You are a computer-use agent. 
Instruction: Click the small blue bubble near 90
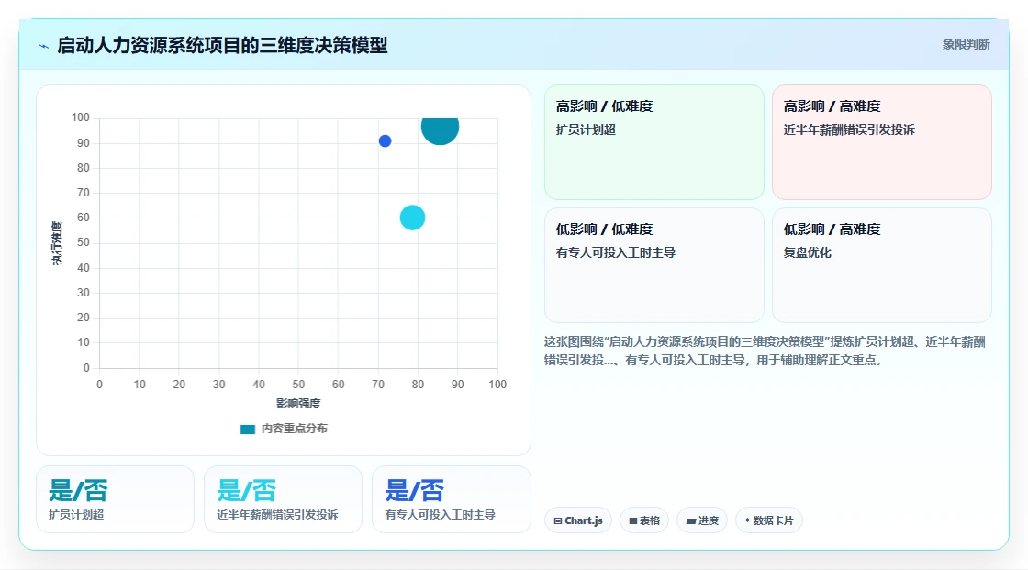tap(385, 141)
